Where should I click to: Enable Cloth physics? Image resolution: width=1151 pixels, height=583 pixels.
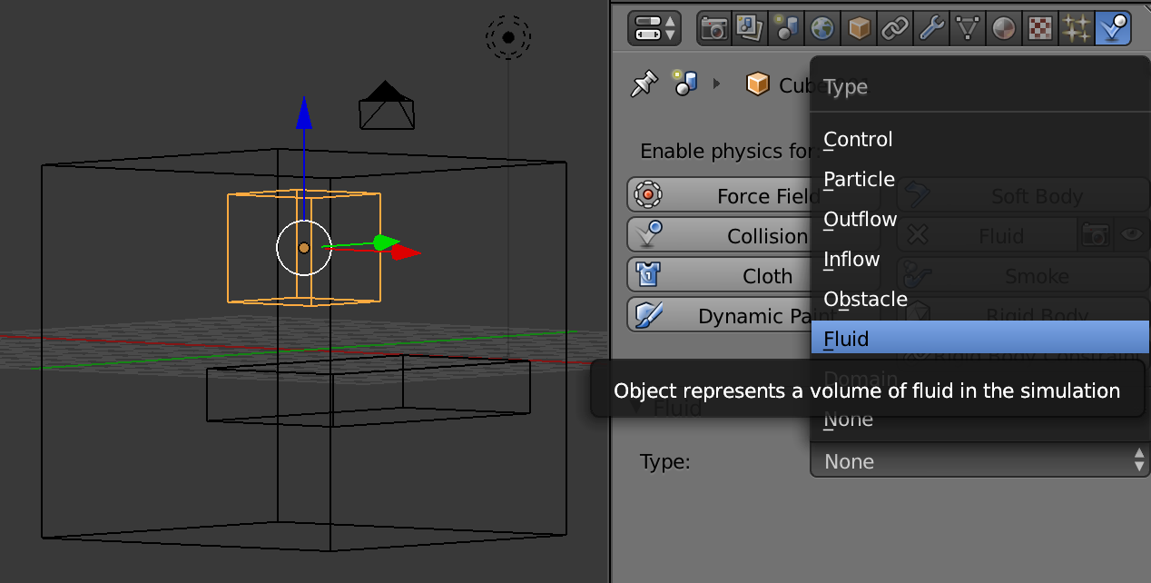pyautogui.click(x=753, y=276)
